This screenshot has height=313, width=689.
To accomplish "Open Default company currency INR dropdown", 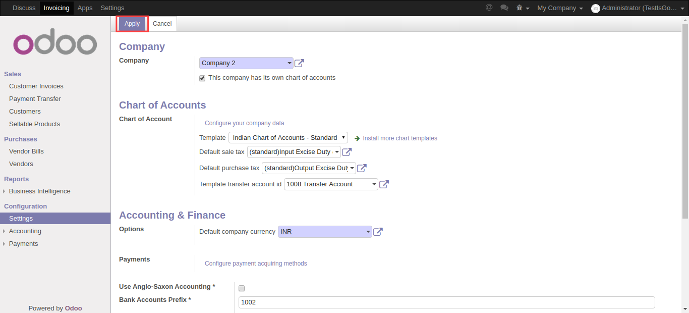I will click(x=325, y=232).
